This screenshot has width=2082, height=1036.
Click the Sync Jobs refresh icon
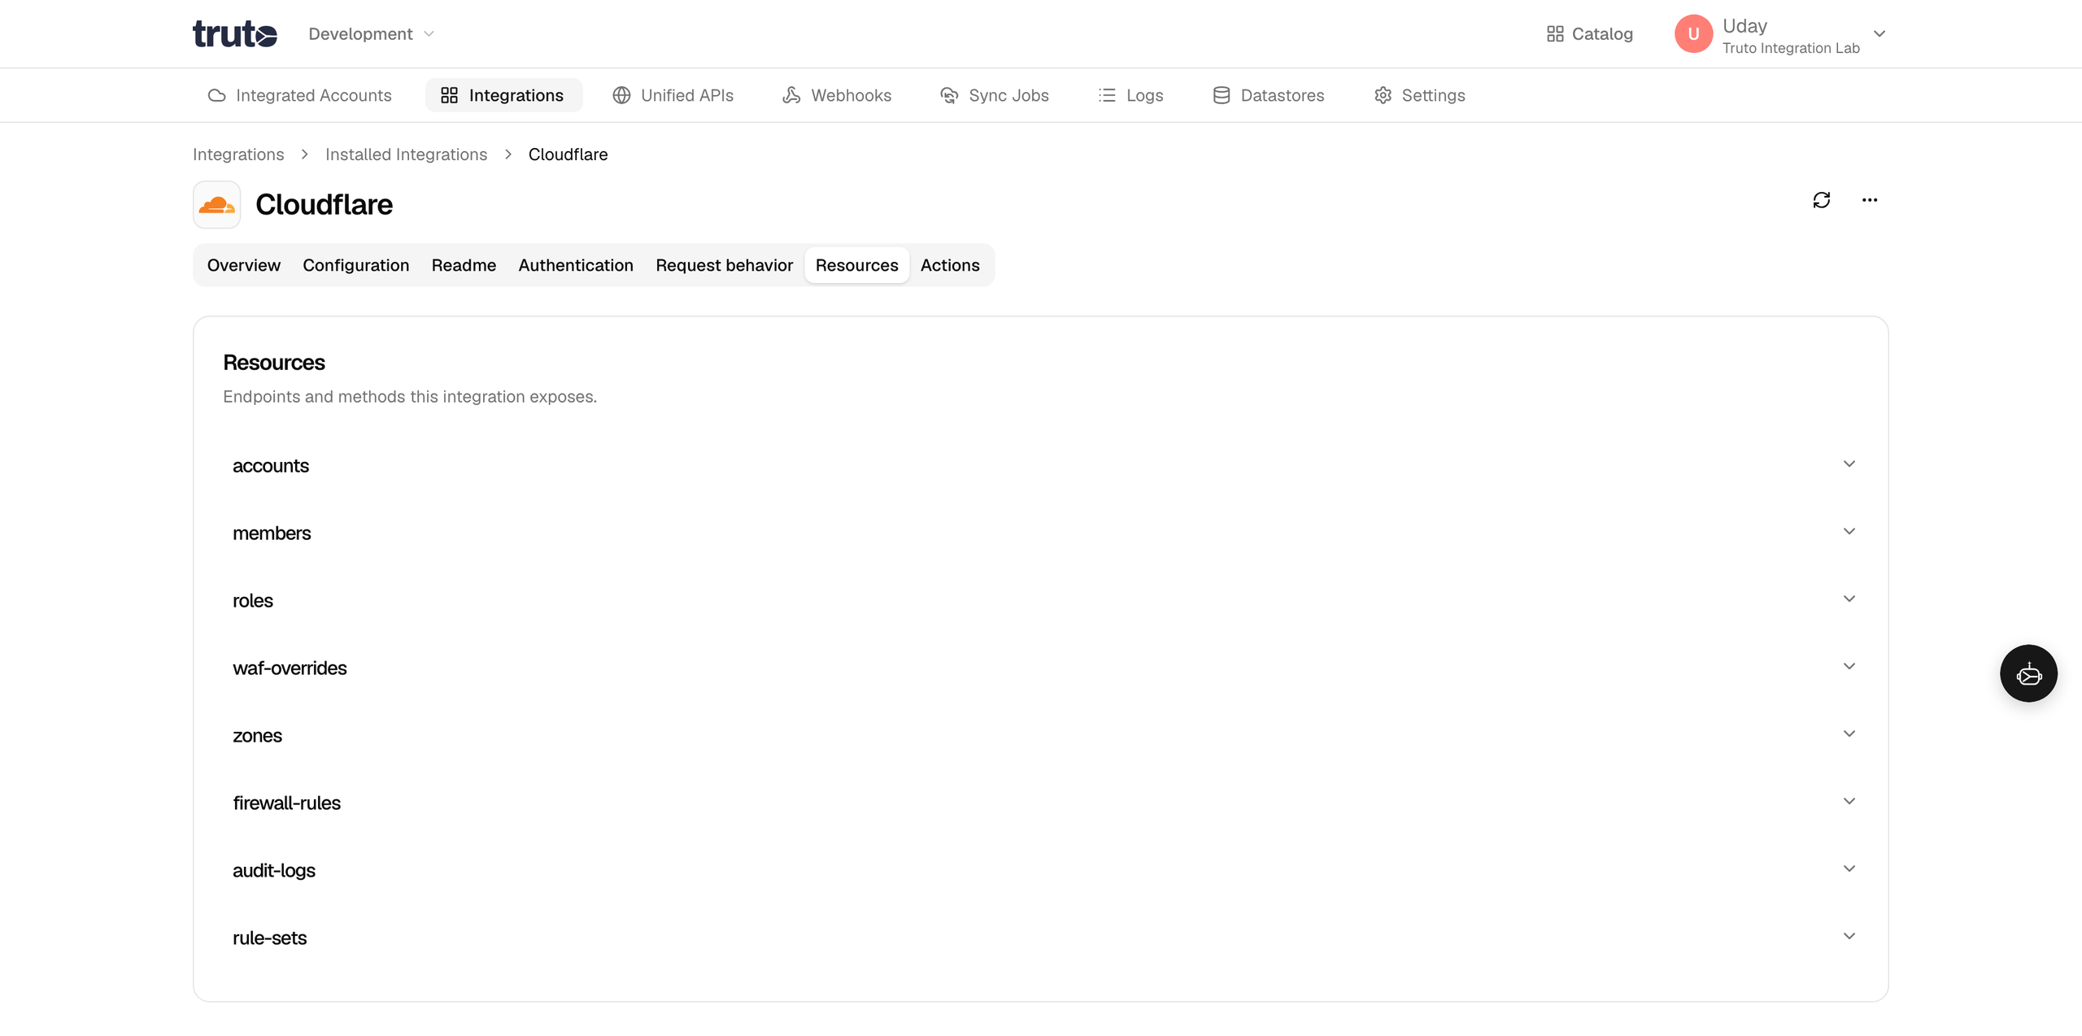coord(949,95)
